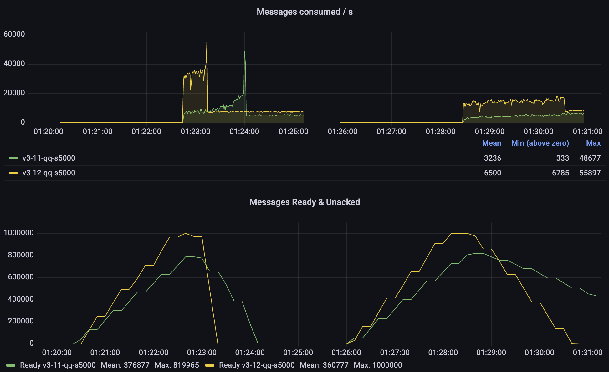Click the yellow series swatch for v3-12-qq-s5000
The height and width of the screenshot is (372, 609).
[13, 173]
